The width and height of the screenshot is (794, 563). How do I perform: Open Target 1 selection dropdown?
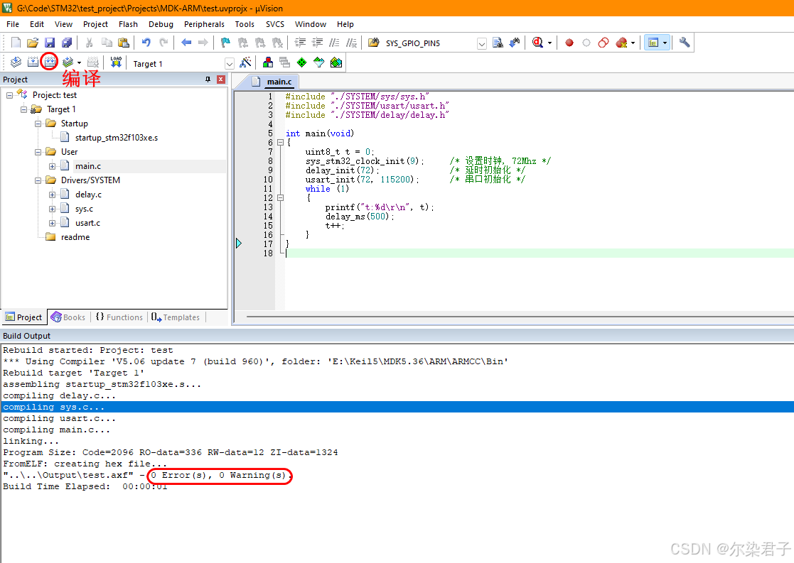[x=230, y=64]
